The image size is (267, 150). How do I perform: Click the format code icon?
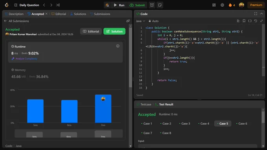[x=238, y=21]
